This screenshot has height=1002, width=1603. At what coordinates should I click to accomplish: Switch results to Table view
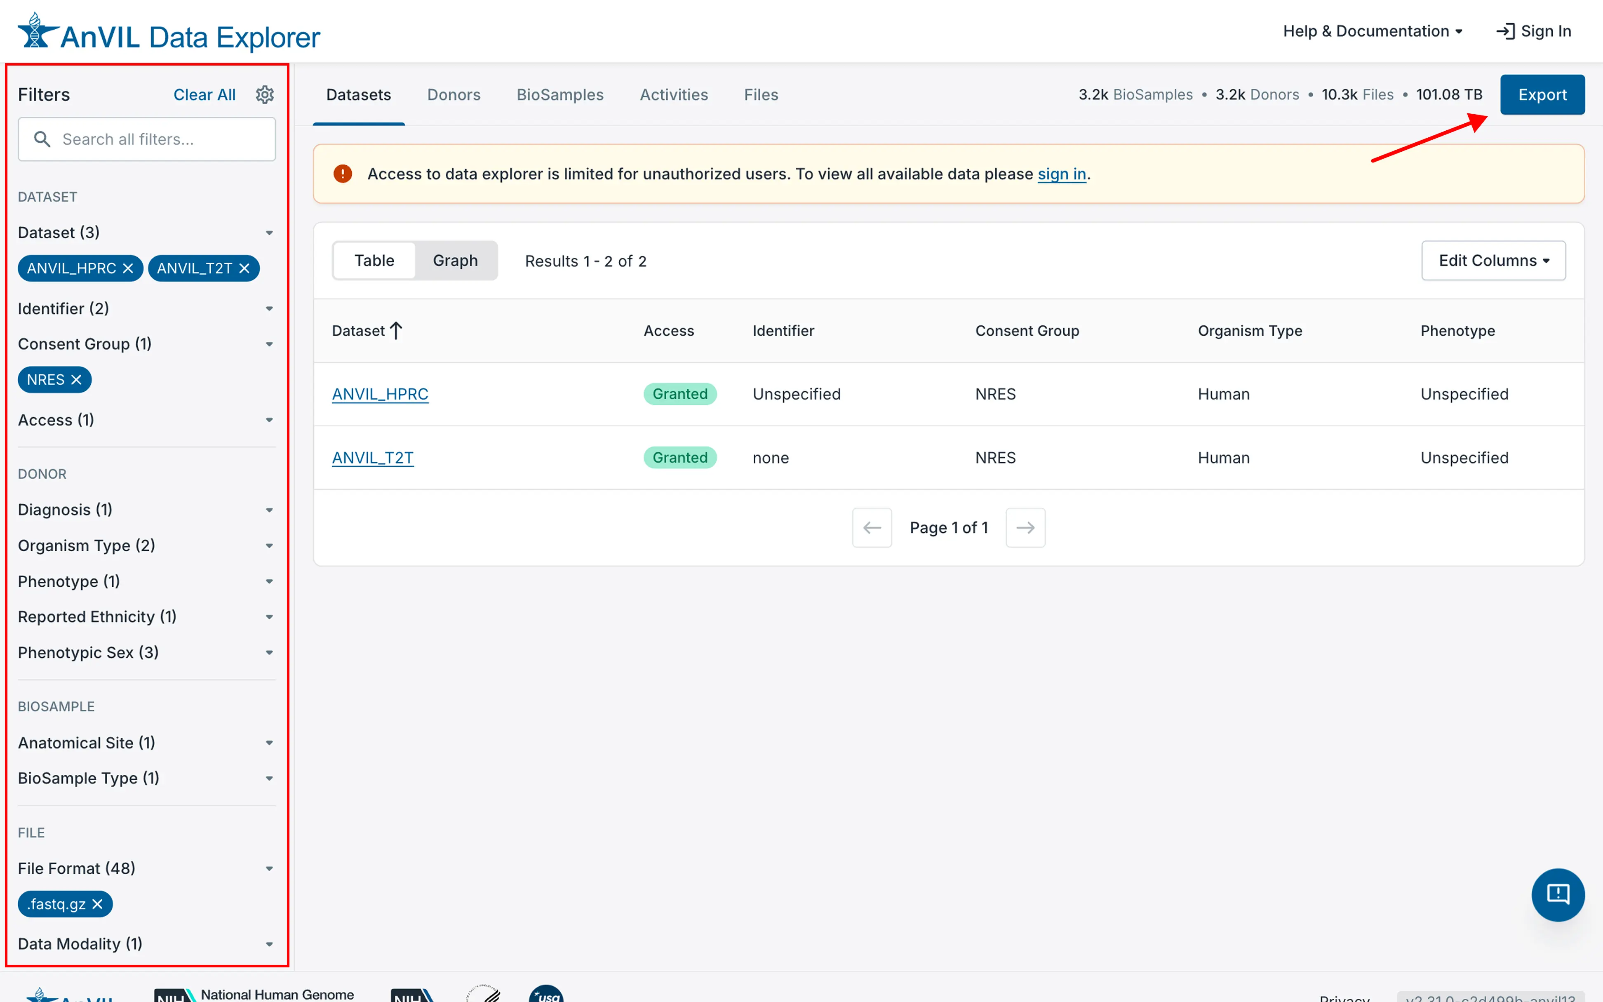(374, 260)
